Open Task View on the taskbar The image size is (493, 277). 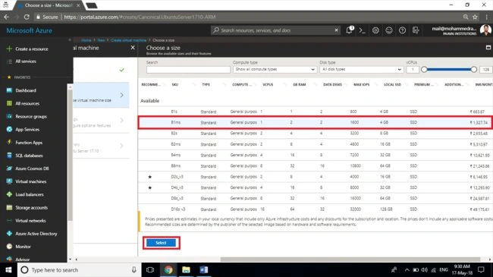tap(150, 269)
